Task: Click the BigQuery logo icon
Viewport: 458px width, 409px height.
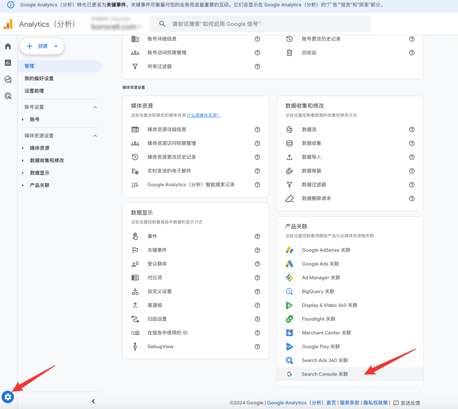Action: 289,291
